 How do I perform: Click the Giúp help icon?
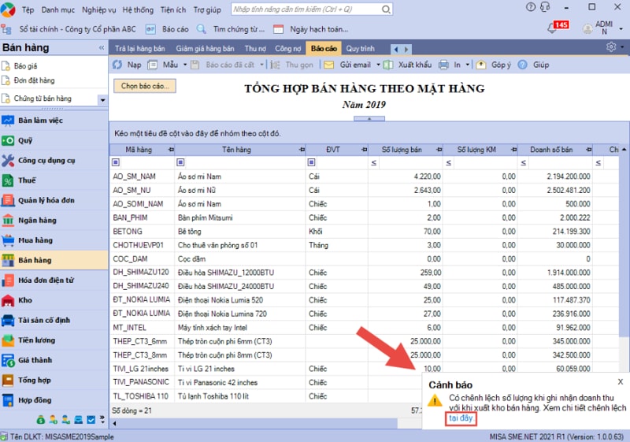coord(523,65)
